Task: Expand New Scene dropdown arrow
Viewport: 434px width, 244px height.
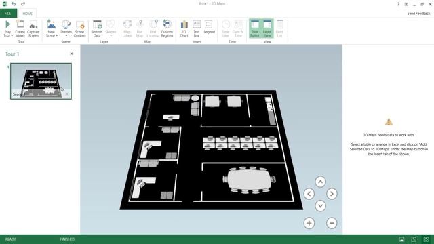Action: click(x=57, y=36)
